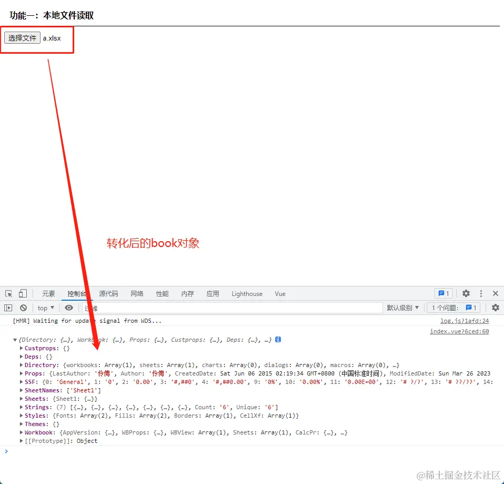Screen dimensions: 504x484
Task: Click the issues badge in DevTools tab bar
Action: [x=443, y=293]
